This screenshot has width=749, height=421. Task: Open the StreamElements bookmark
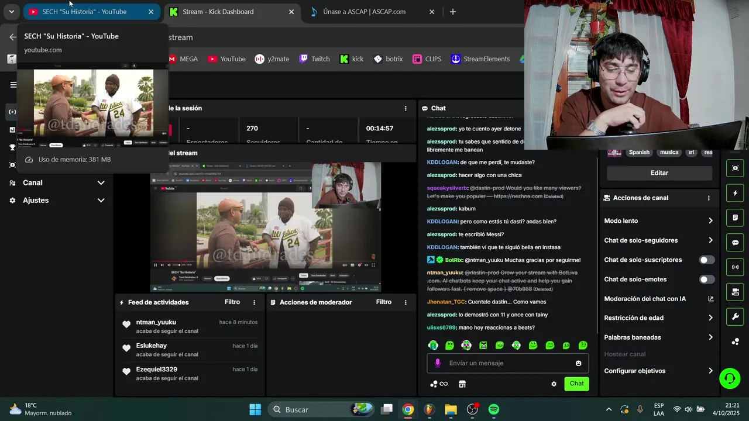coord(480,59)
